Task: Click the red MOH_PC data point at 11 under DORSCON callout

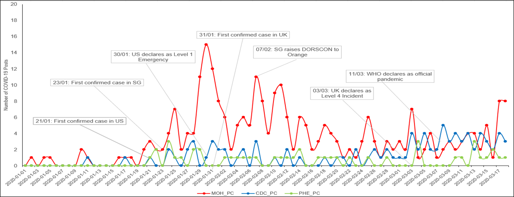Action: [256, 77]
